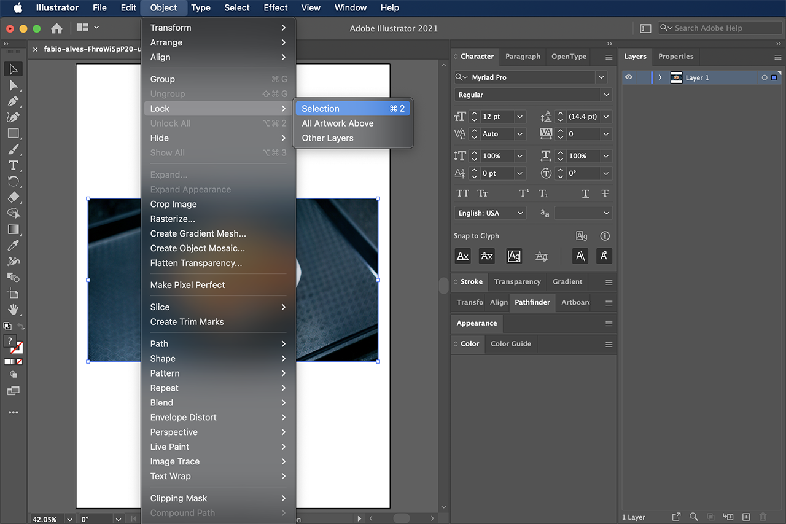Toggle All Caps button
This screenshot has height=524, width=786.
coord(463,194)
